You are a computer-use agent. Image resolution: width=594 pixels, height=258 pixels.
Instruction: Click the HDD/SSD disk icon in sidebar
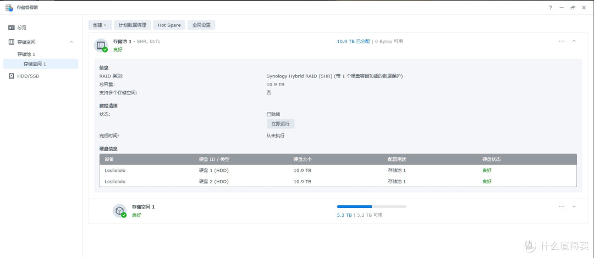pos(12,76)
